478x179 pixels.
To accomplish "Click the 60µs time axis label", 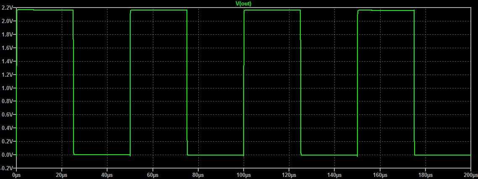I will (x=153, y=175).
